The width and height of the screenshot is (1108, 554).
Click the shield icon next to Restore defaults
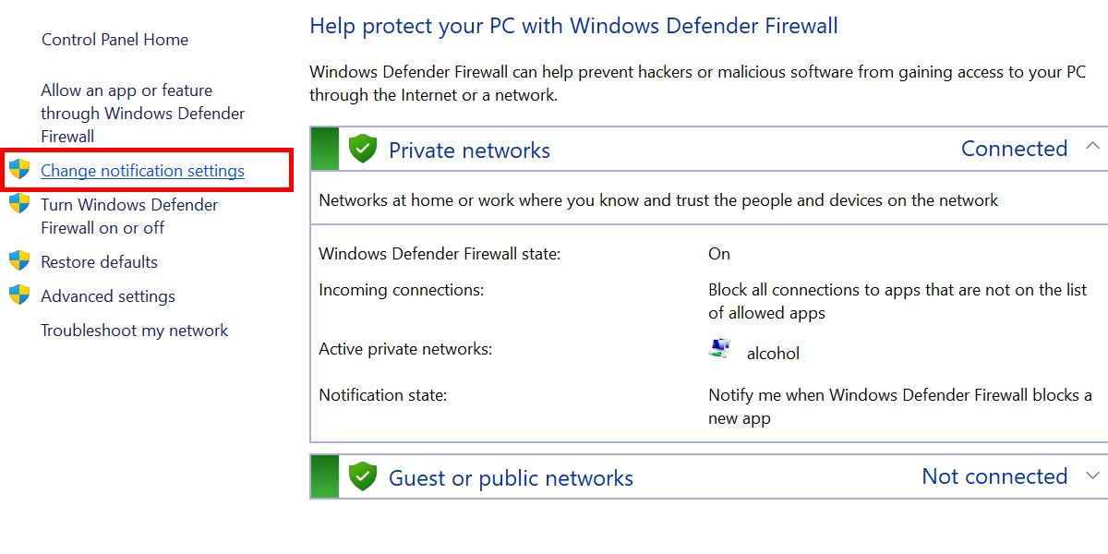pos(20,261)
